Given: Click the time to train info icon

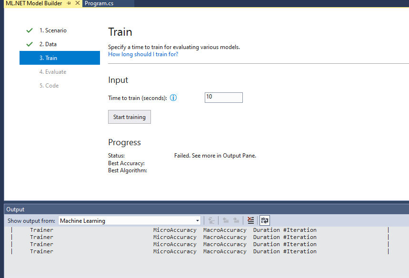Looking at the screenshot, I should point(173,98).
